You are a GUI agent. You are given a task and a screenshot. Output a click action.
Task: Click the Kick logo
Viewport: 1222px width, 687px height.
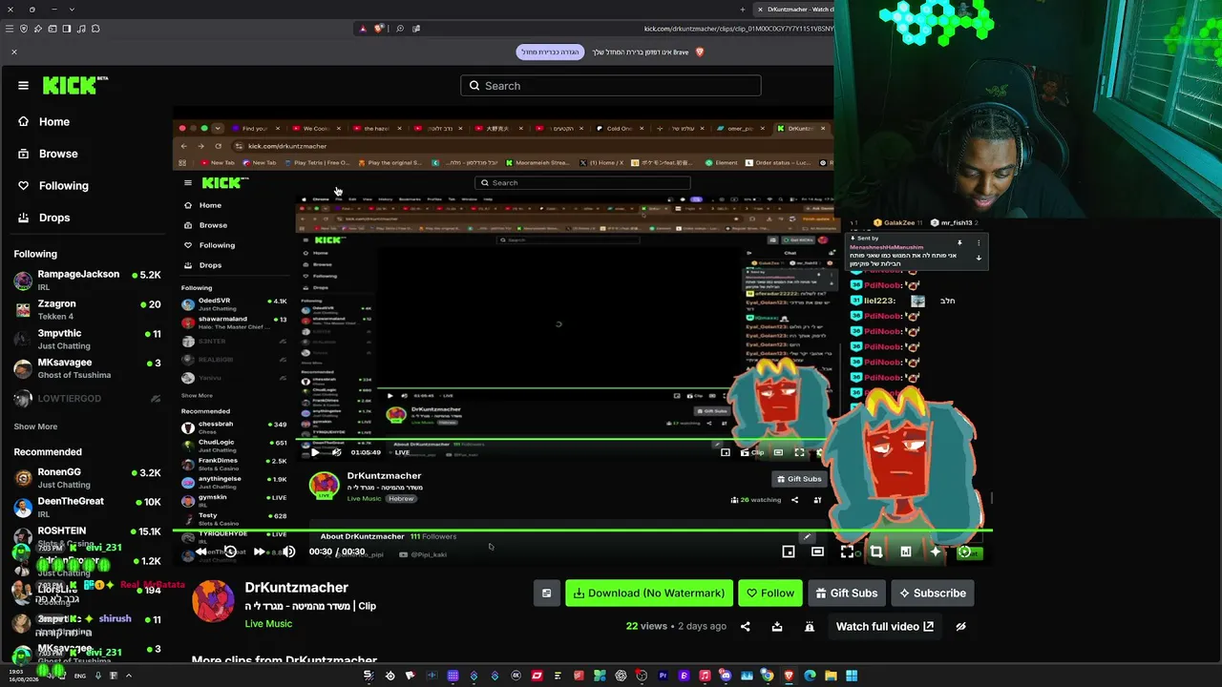[x=75, y=86]
